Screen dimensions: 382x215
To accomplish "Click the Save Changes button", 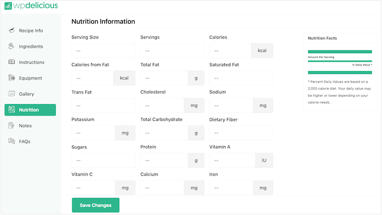I will coord(95,205).
